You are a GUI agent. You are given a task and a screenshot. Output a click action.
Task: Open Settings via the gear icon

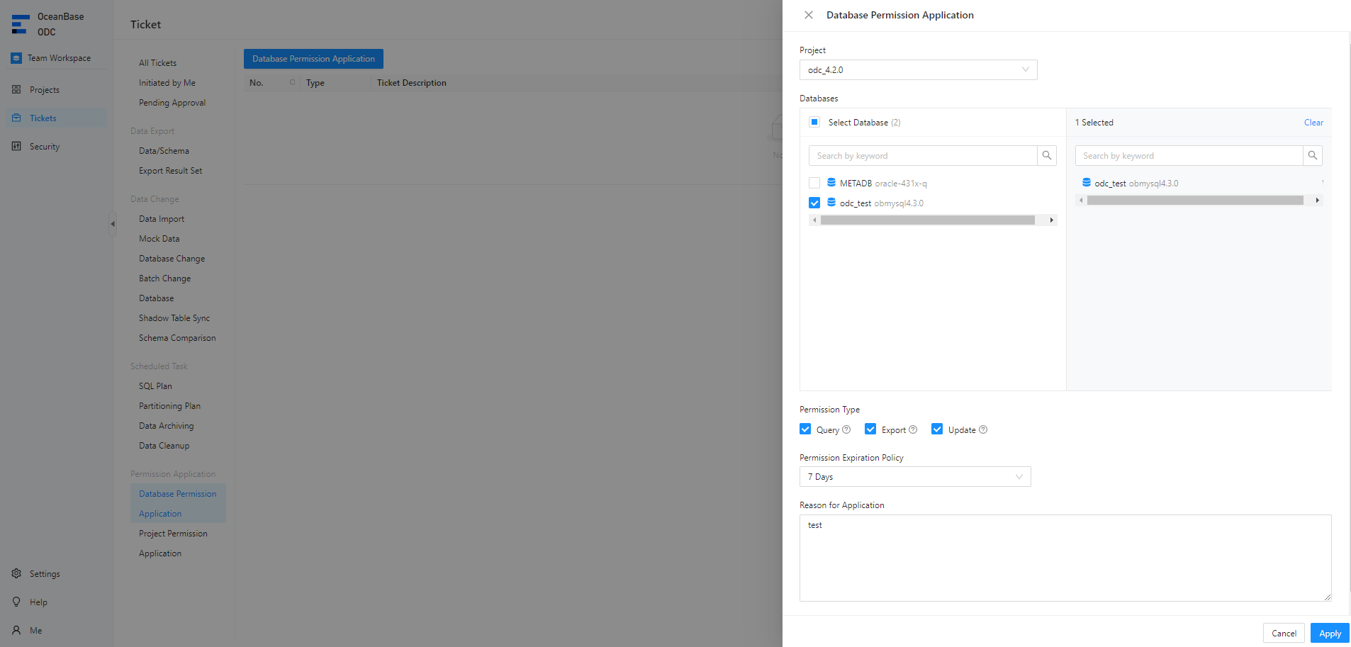coord(16,574)
